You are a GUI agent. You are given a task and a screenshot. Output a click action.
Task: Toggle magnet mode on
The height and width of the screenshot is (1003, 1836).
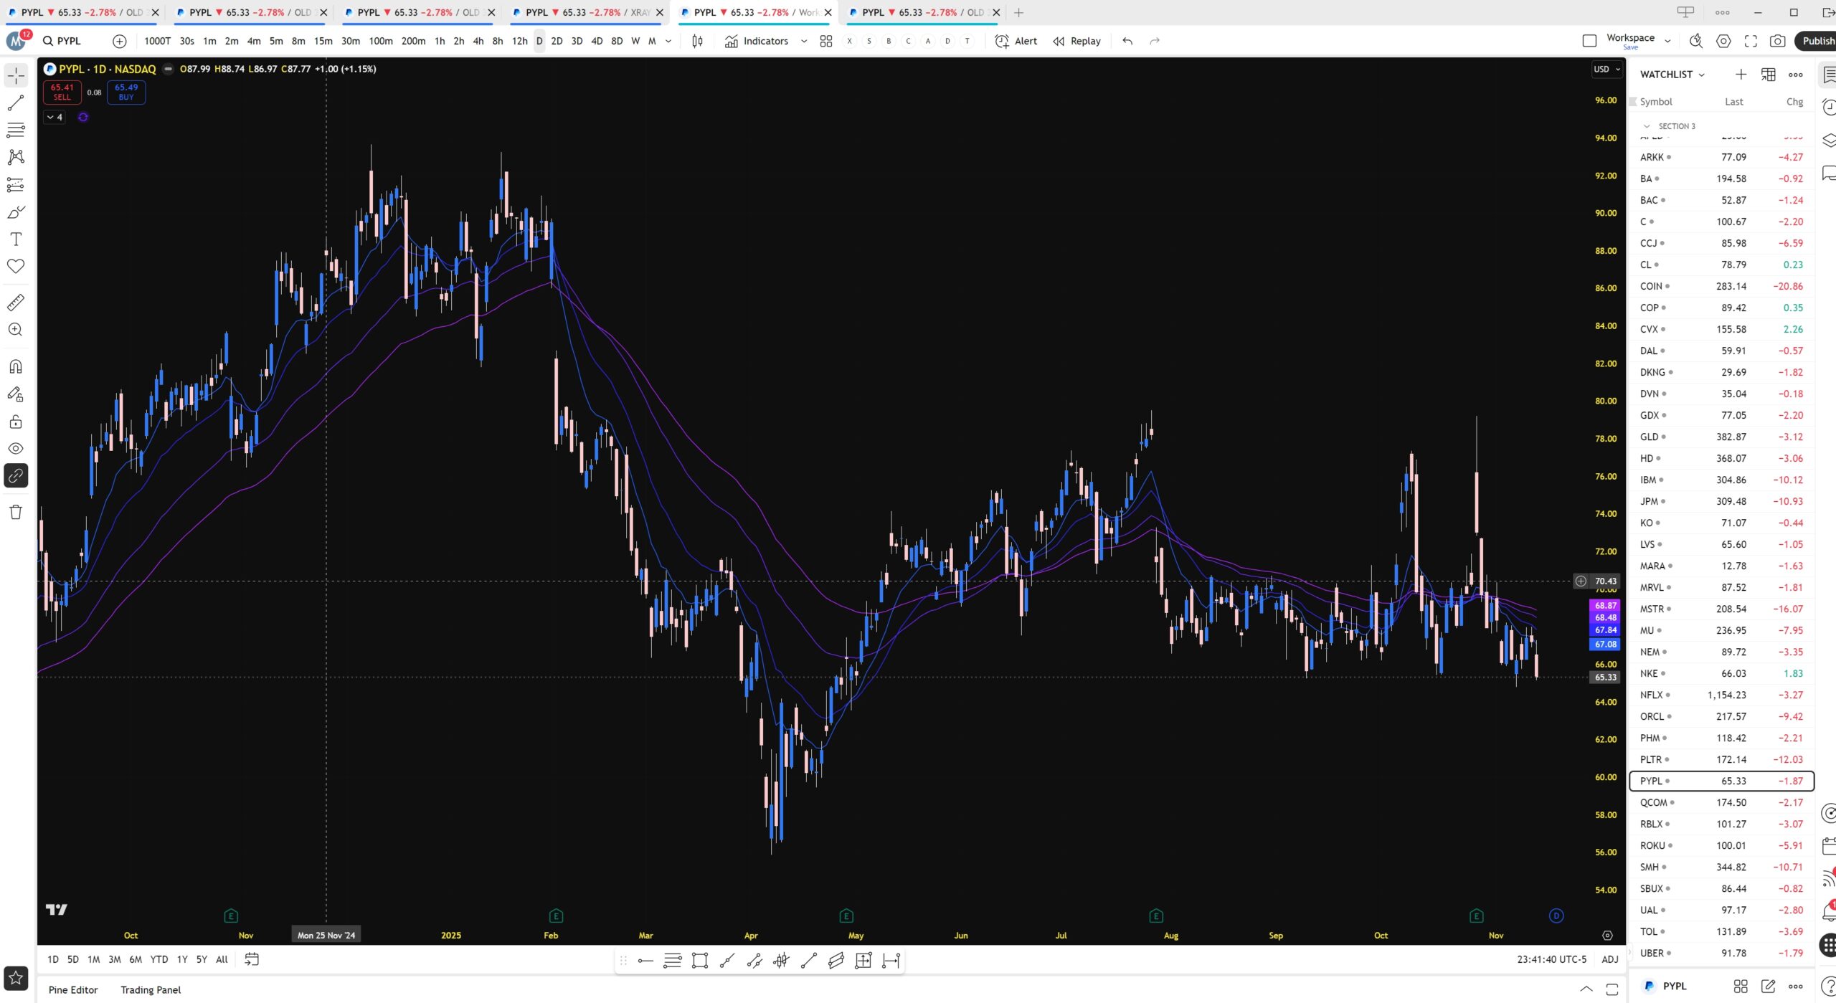(16, 367)
